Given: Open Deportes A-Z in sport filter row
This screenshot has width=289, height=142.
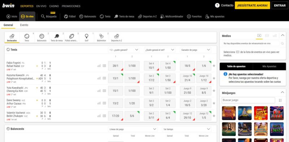Looking at the screenshot, I should [x=116, y=38].
